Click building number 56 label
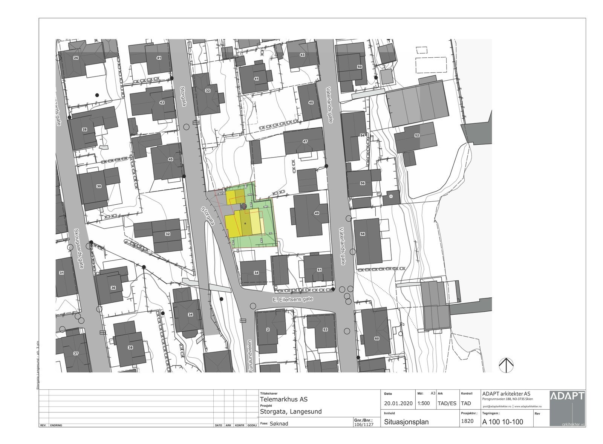 tap(363, 183)
